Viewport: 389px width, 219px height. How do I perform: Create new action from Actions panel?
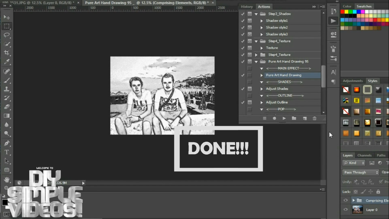tap(304, 118)
